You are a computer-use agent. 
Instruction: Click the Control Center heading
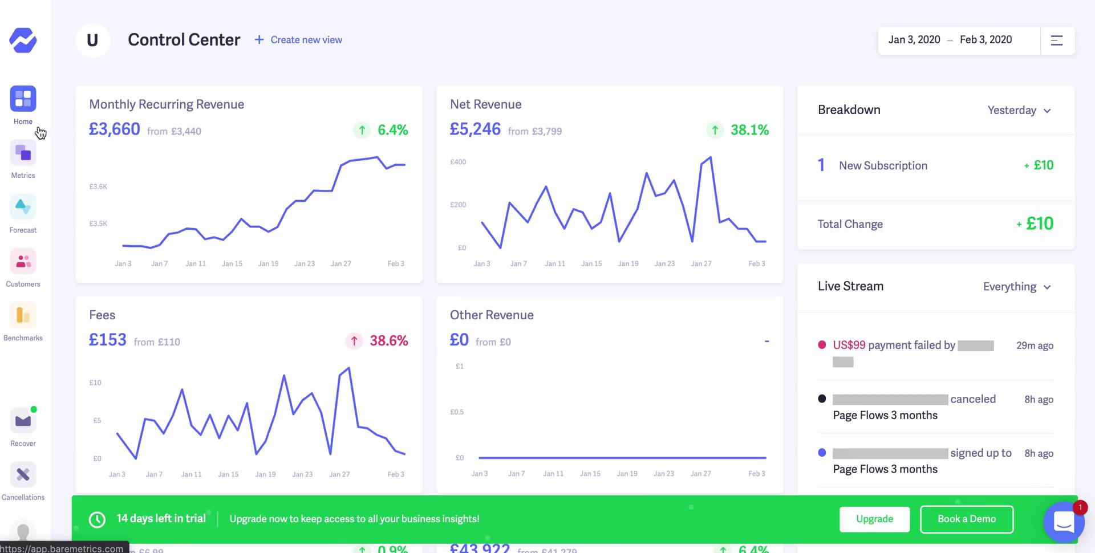[x=184, y=39]
